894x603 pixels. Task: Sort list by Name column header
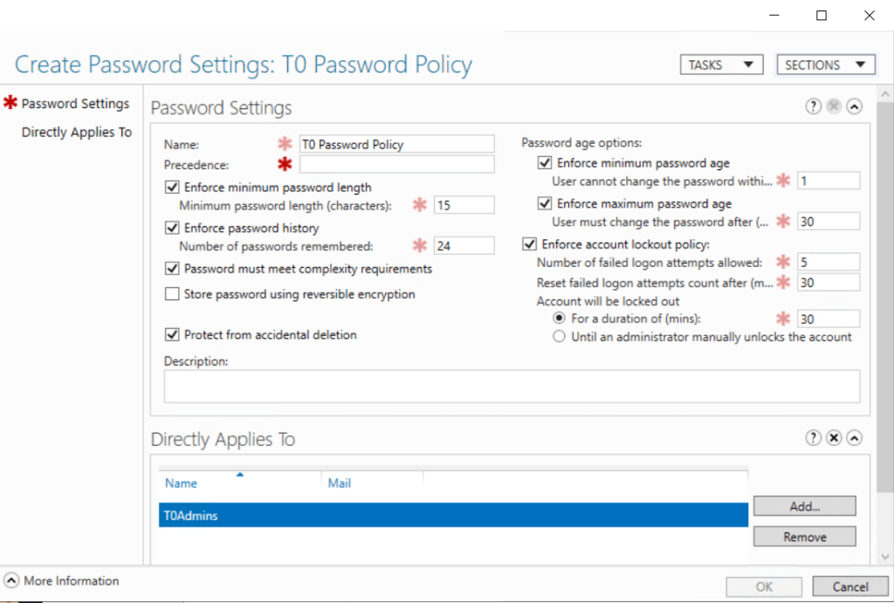[x=182, y=483]
